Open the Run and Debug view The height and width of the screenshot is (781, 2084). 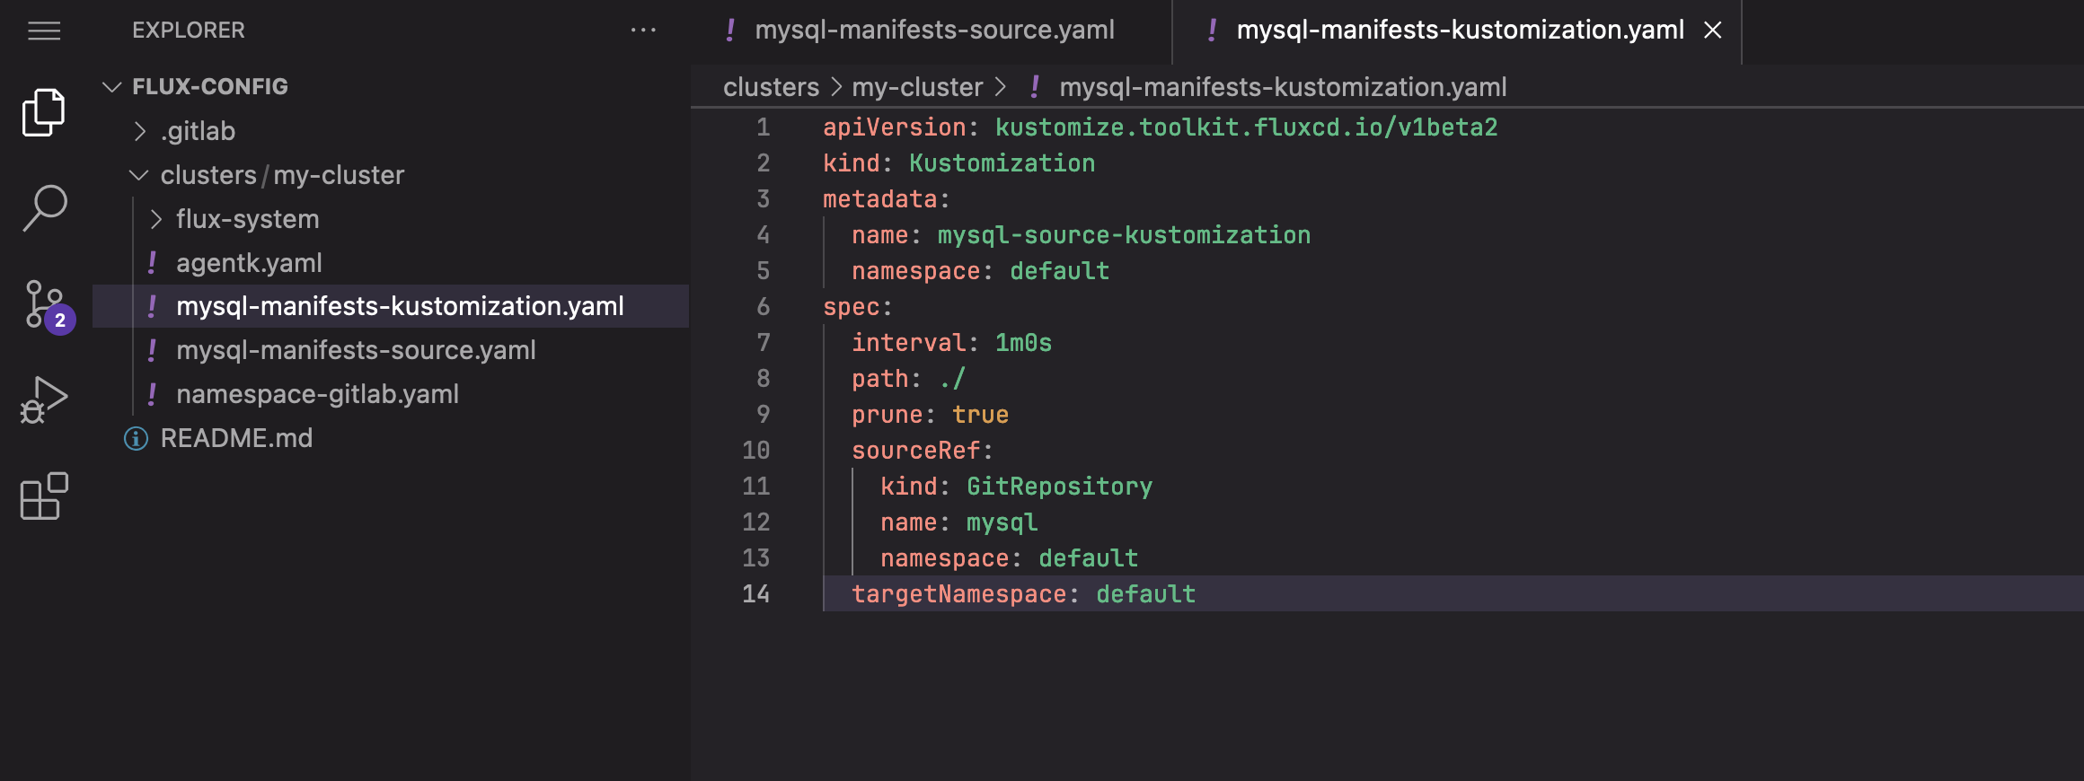44,400
